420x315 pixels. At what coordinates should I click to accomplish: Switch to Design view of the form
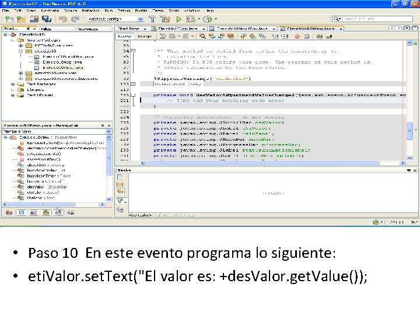tap(145, 36)
